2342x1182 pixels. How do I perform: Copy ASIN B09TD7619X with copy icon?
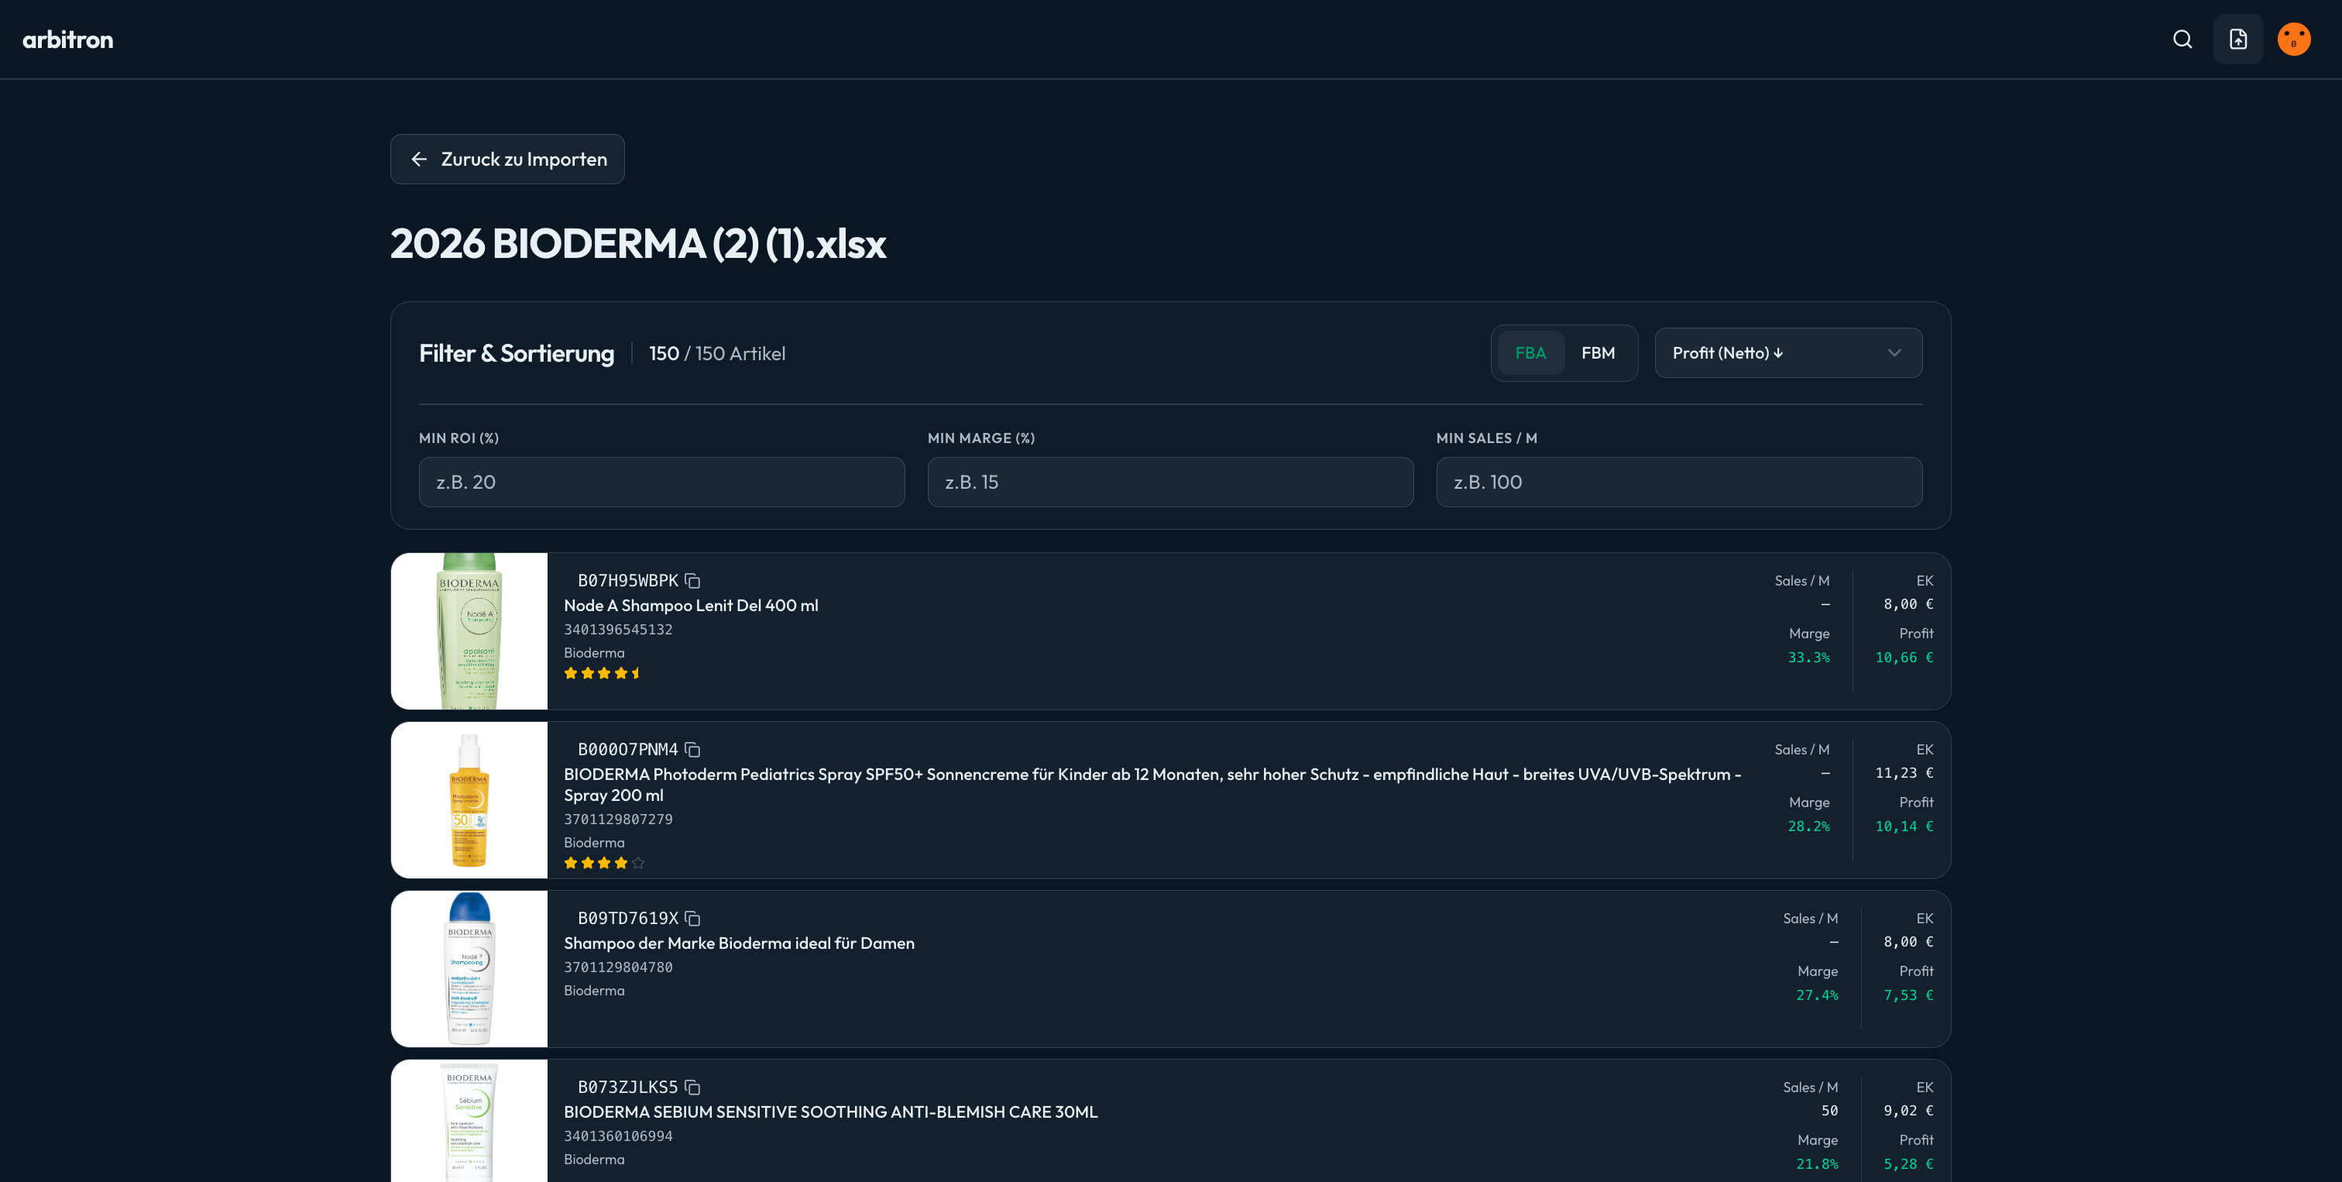pos(692,919)
